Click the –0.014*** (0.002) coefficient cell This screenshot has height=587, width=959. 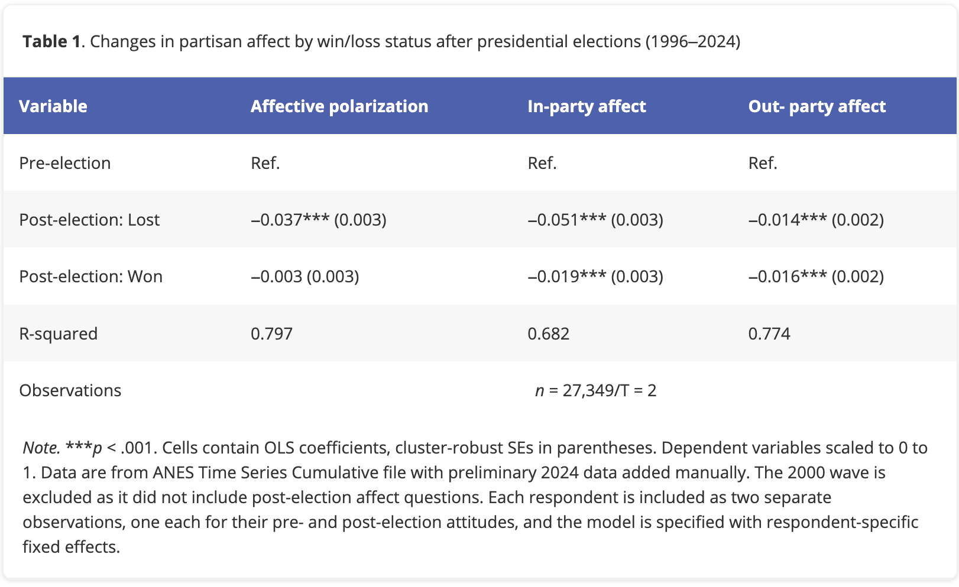[816, 220]
